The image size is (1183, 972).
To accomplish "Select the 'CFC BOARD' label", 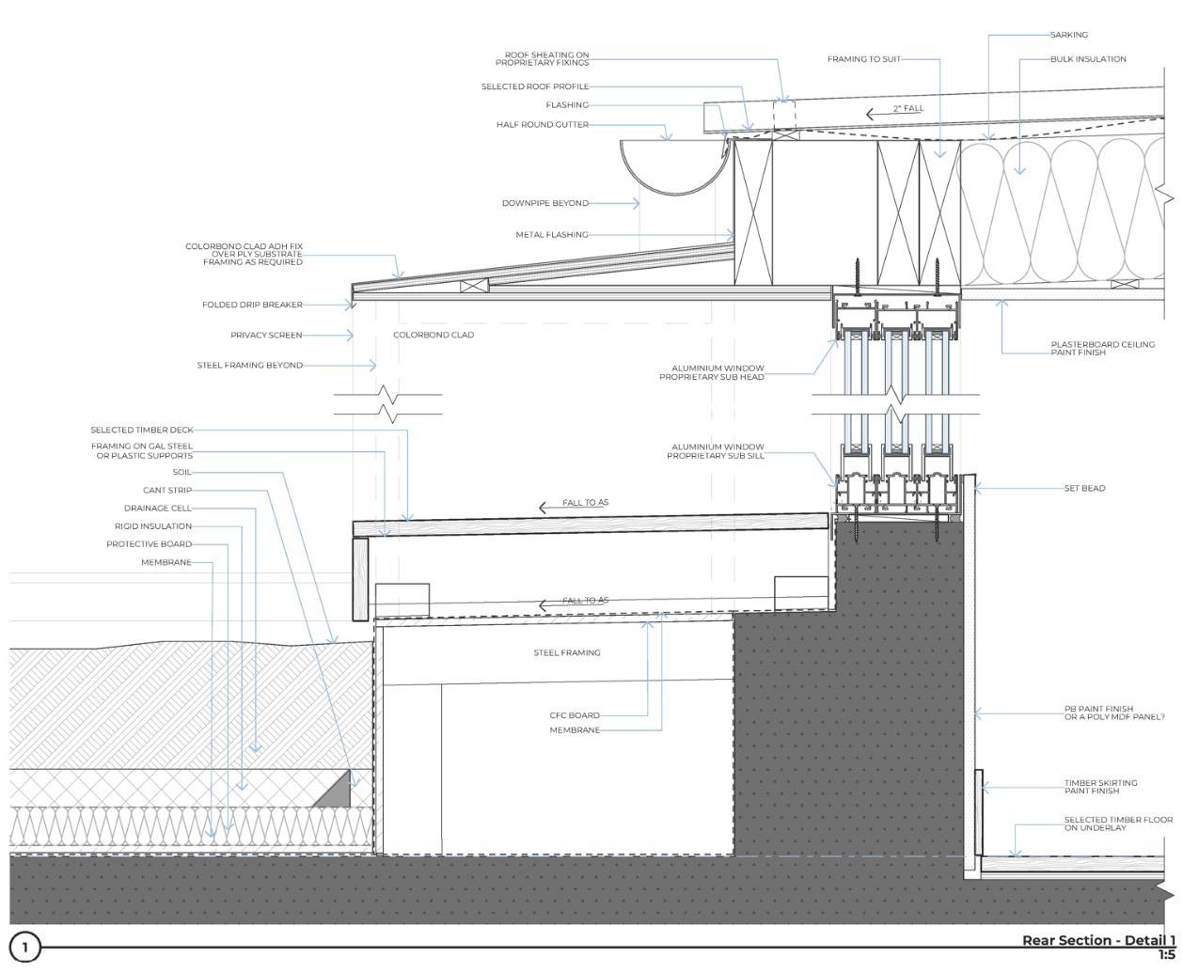I will 575,715.
